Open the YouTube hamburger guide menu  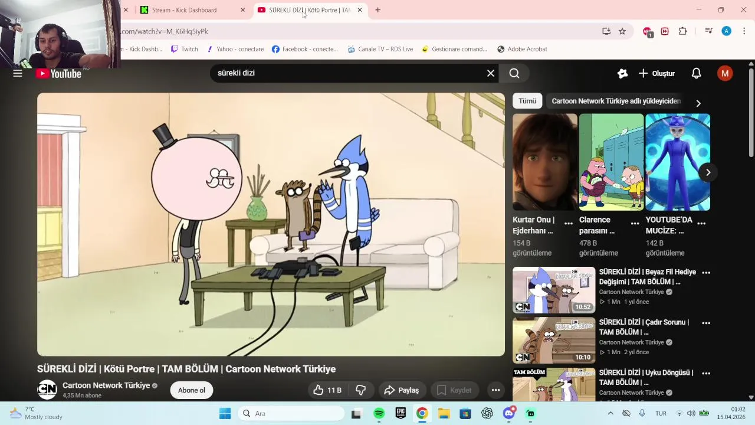coord(18,73)
